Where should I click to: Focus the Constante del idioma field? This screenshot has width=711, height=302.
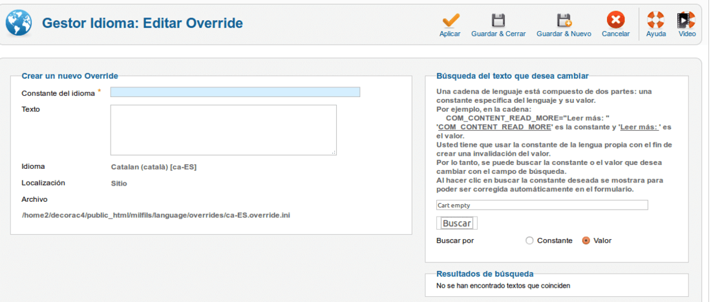point(235,92)
